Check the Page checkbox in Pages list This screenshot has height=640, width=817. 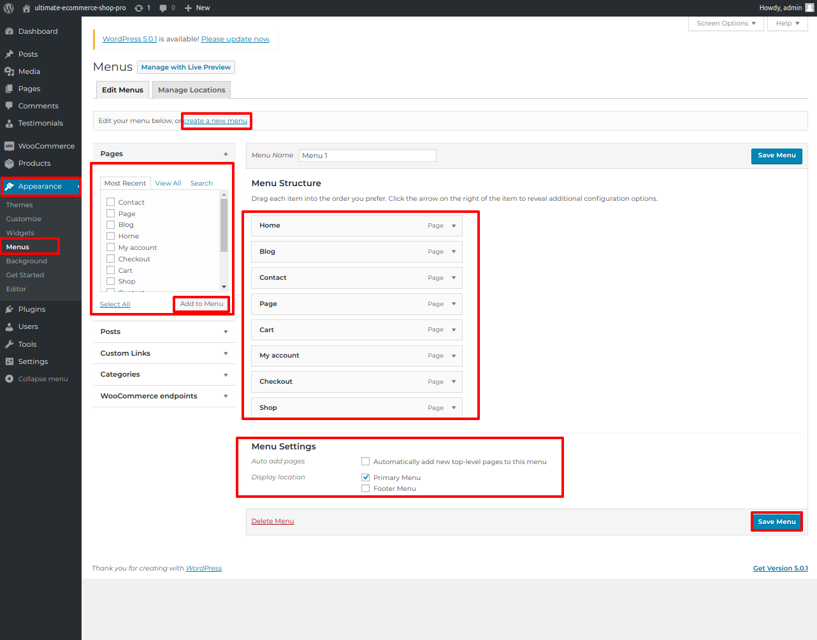pos(110,214)
